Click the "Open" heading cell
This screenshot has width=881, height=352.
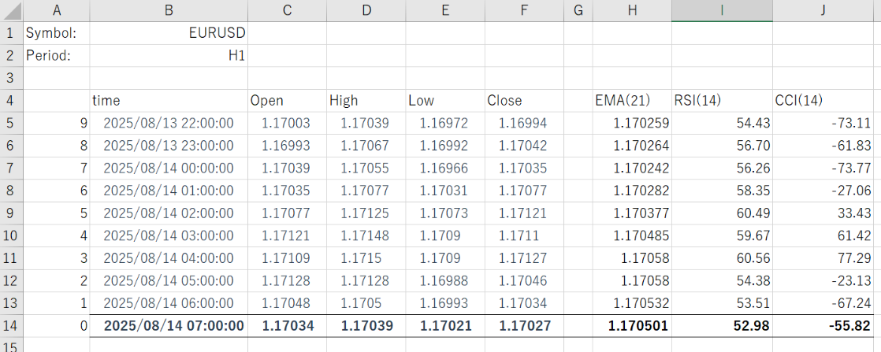(287, 101)
